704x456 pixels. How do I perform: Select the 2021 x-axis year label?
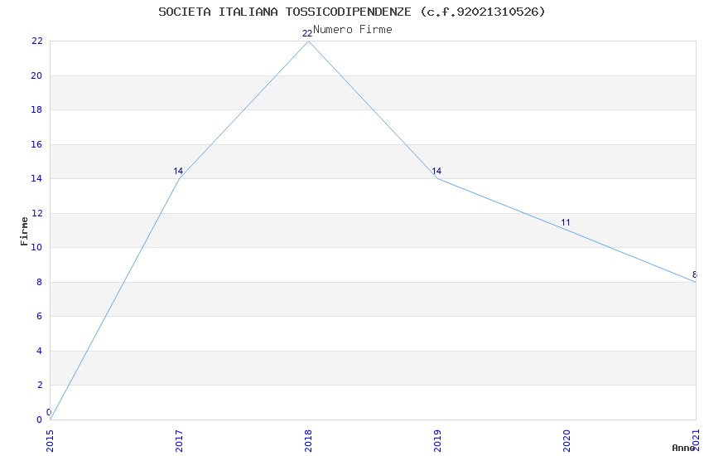(x=696, y=441)
